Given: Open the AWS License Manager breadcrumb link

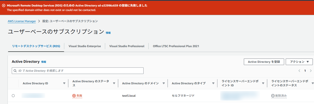Looking at the screenshot, I should tap(22, 21).
